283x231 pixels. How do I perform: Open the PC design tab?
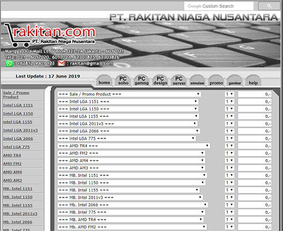160,80
